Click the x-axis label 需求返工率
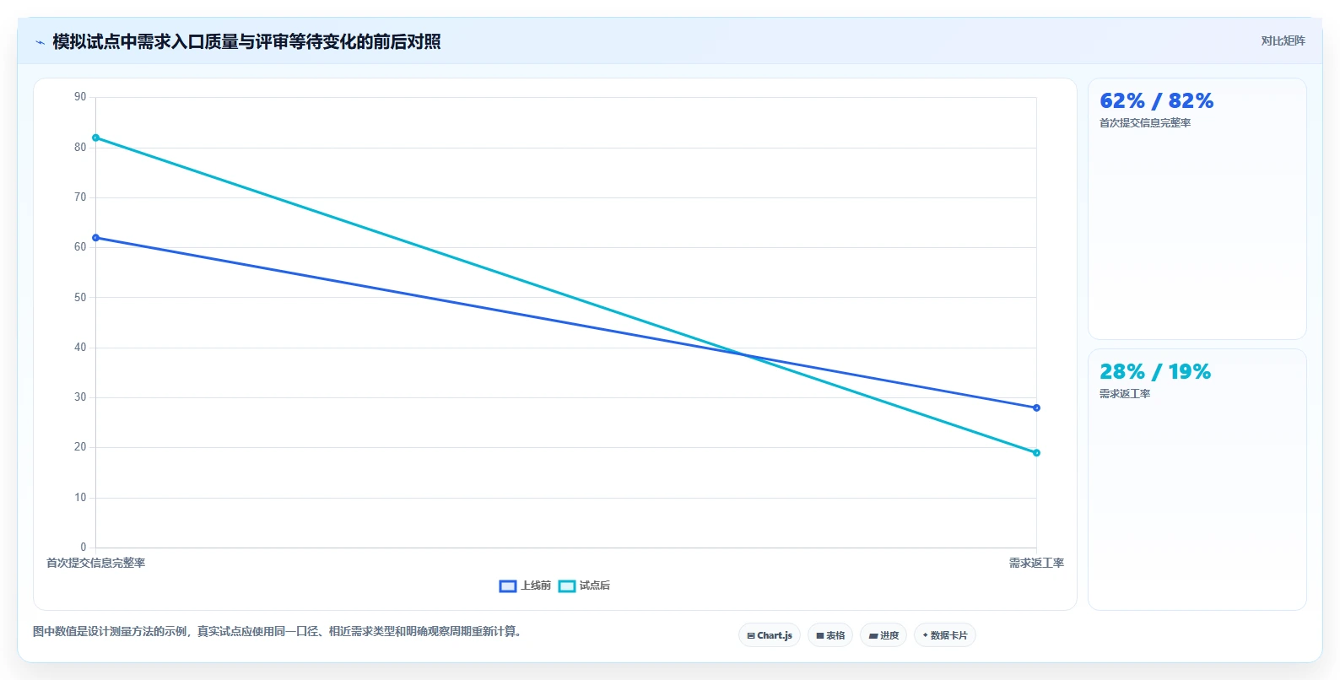 point(1036,563)
